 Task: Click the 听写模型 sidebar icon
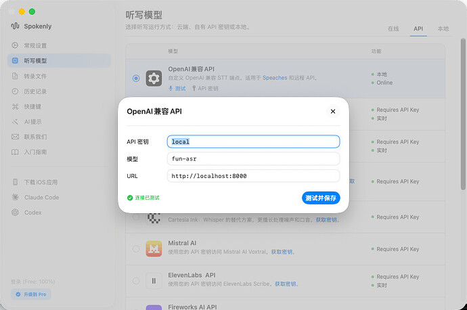point(15,60)
